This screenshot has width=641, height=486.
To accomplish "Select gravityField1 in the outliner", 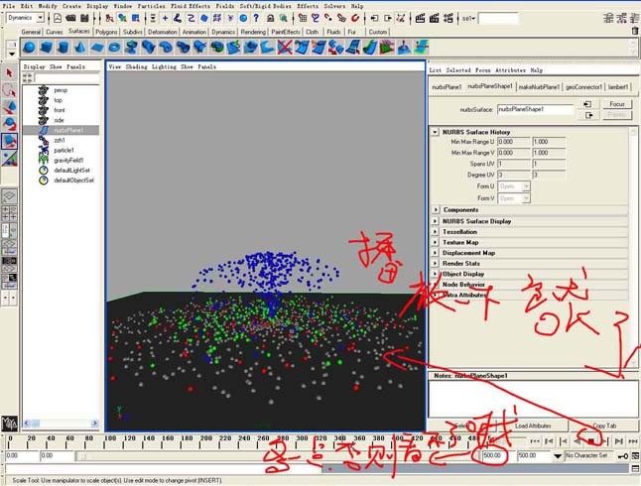I will (x=68, y=161).
